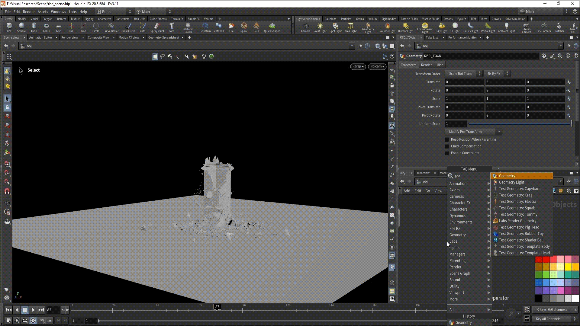The width and height of the screenshot is (580, 326).
Task: Click the Torus shelf tool
Action: pyautogui.click(x=46, y=27)
